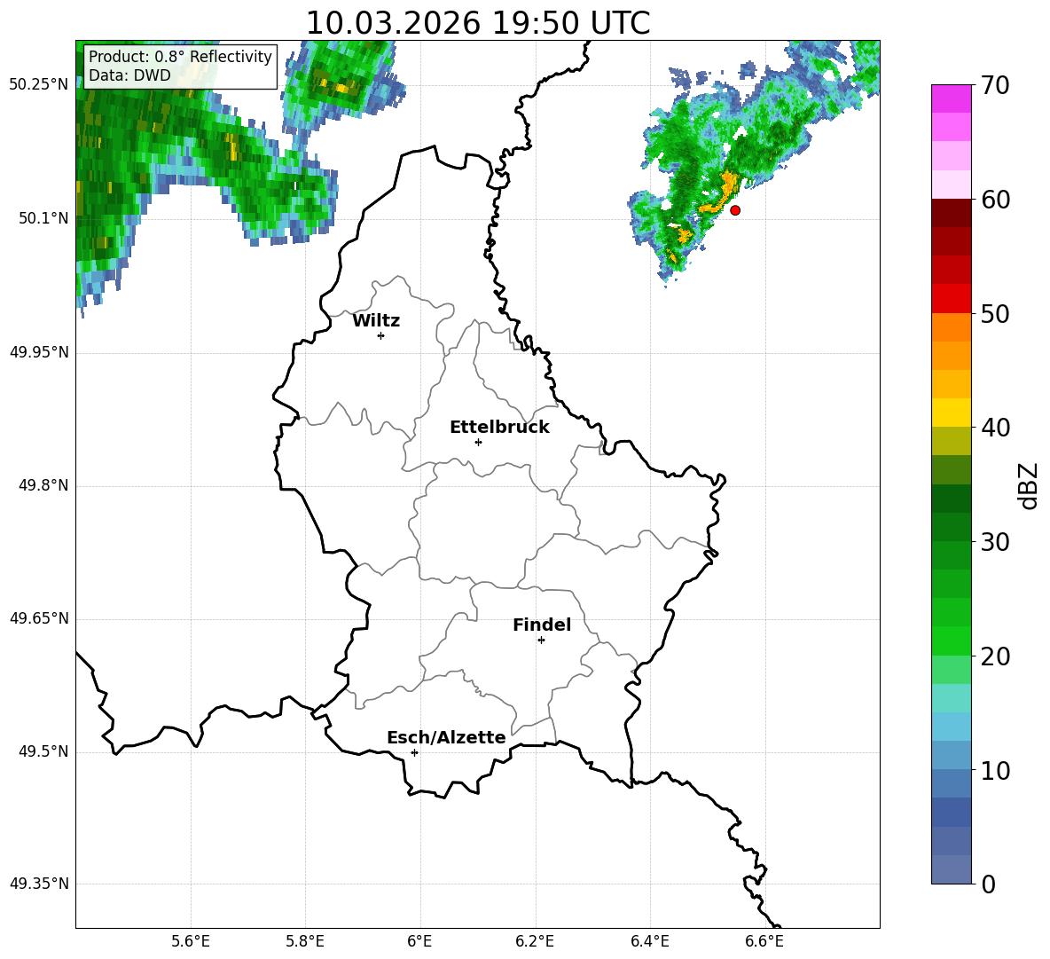1050x959 pixels.
Task: Pick the magenta 70 dBZ colorbar segment
Action: click(951, 98)
